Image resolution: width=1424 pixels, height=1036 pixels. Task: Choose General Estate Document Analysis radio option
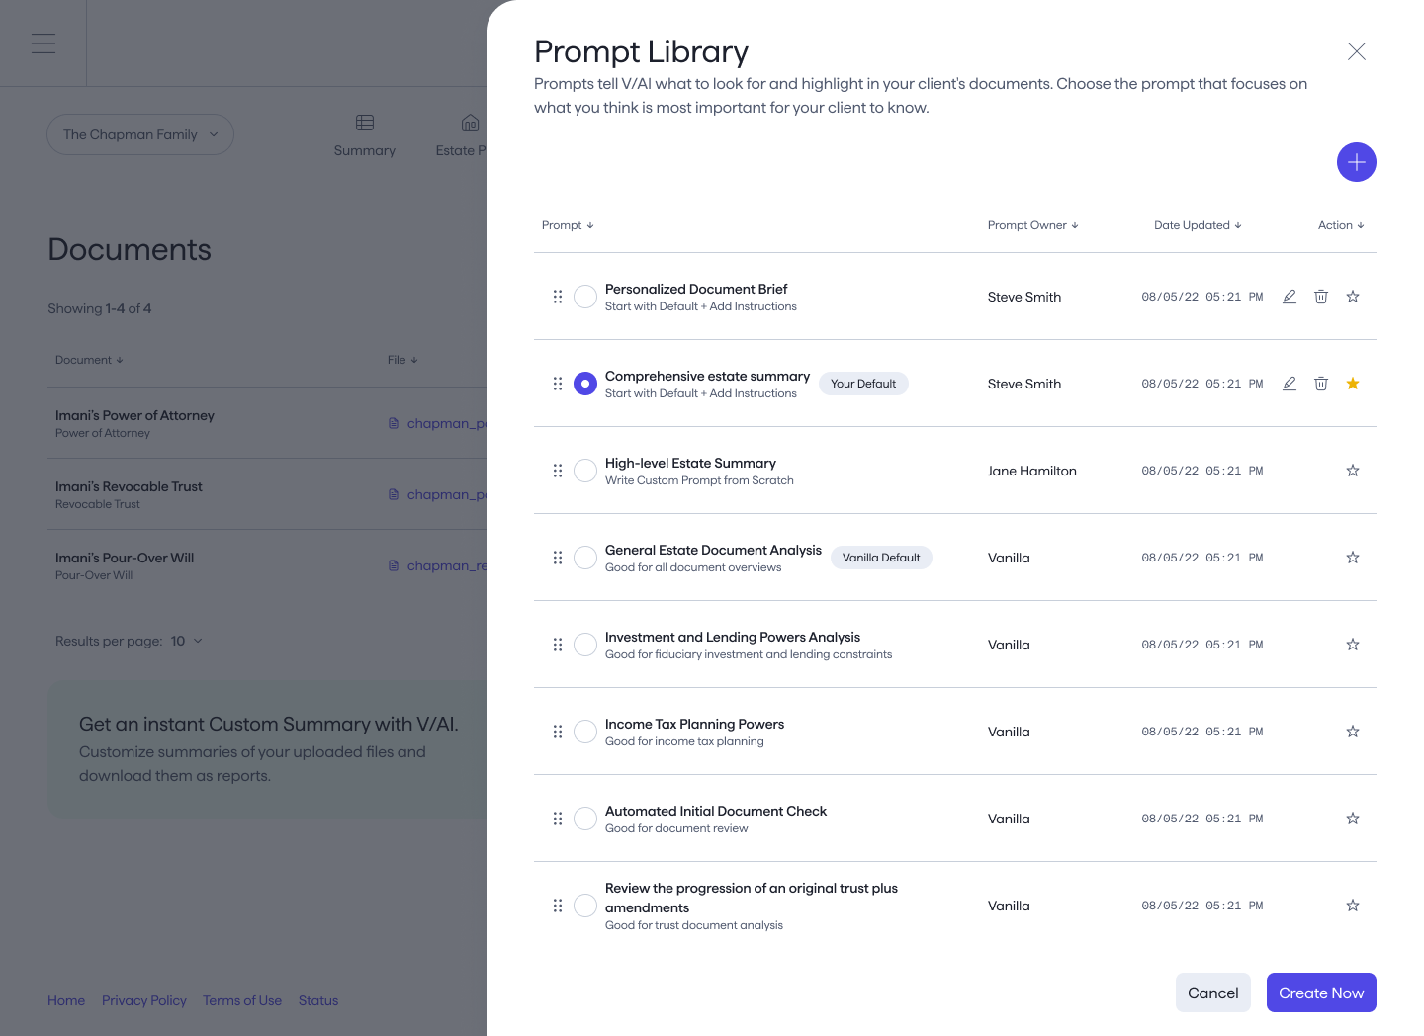[x=585, y=558]
